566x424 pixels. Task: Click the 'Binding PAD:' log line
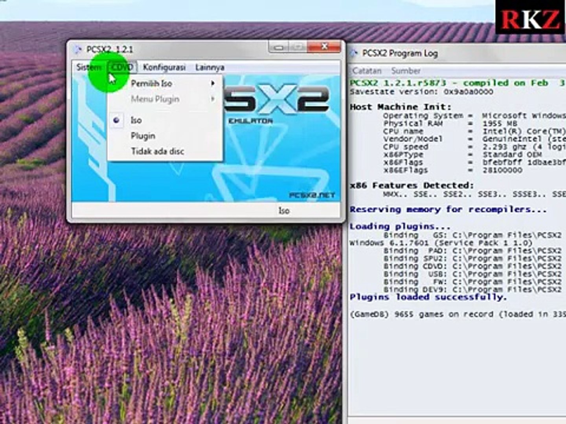click(x=473, y=250)
